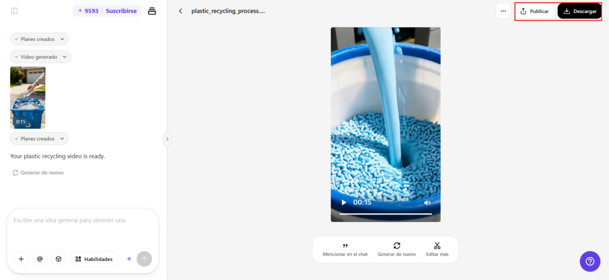
Task: Expand the Video generado dropdown
Action: coord(40,57)
